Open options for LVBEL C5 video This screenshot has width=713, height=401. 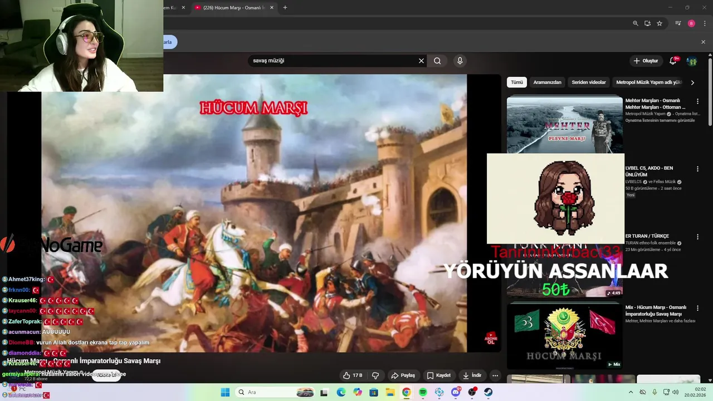tap(697, 169)
